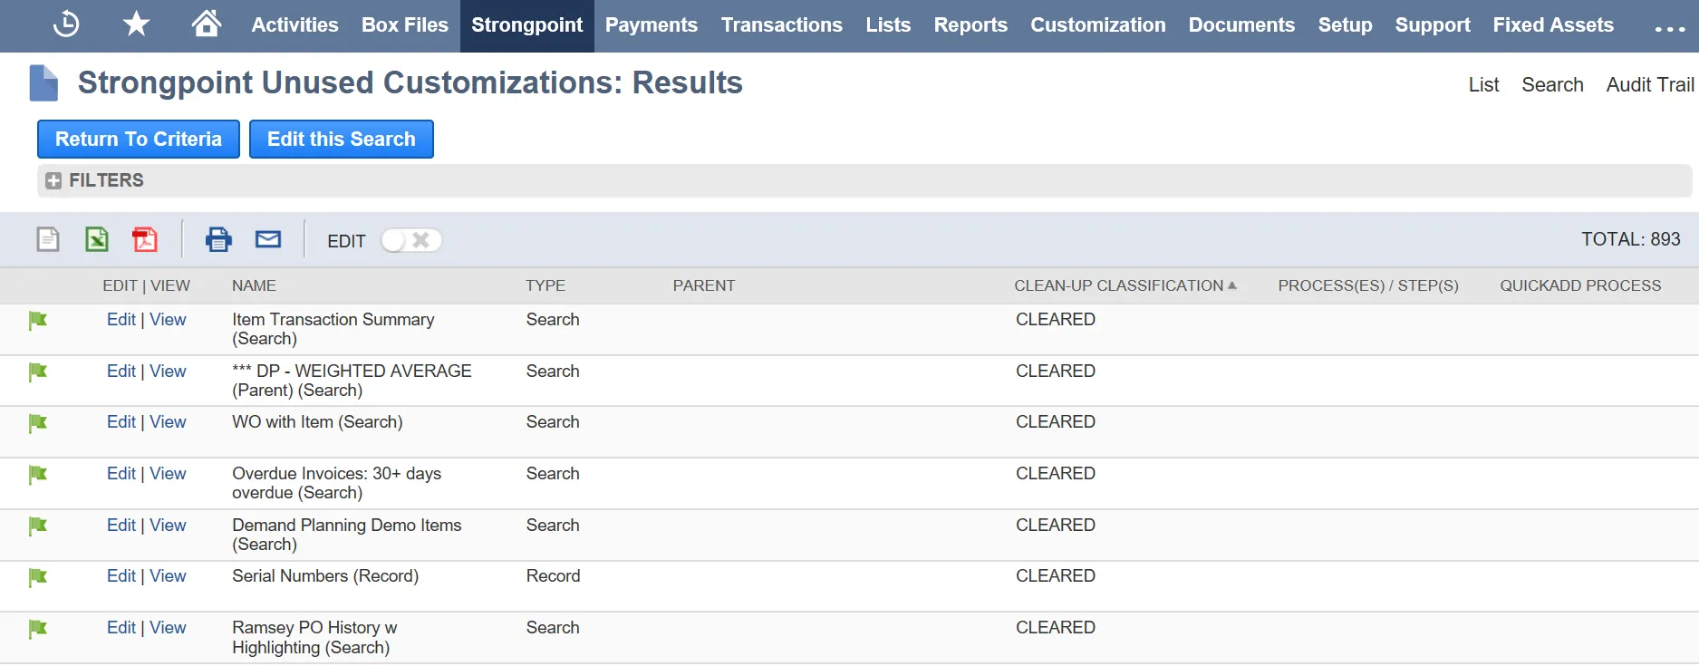The width and height of the screenshot is (1699, 666).
Task: Open the shortcuts star icon
Action: click(x=136, y=24)
